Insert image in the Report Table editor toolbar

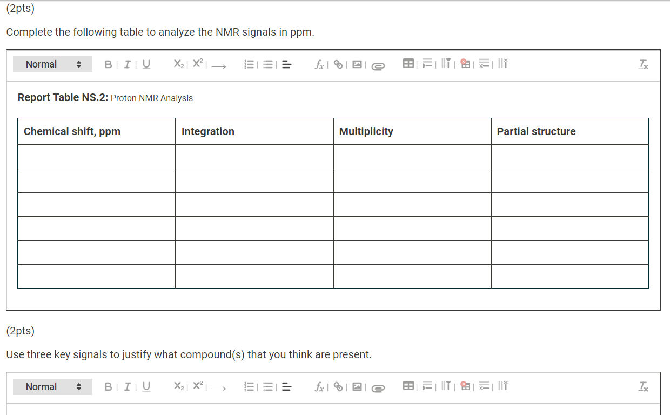click(357, 65)
